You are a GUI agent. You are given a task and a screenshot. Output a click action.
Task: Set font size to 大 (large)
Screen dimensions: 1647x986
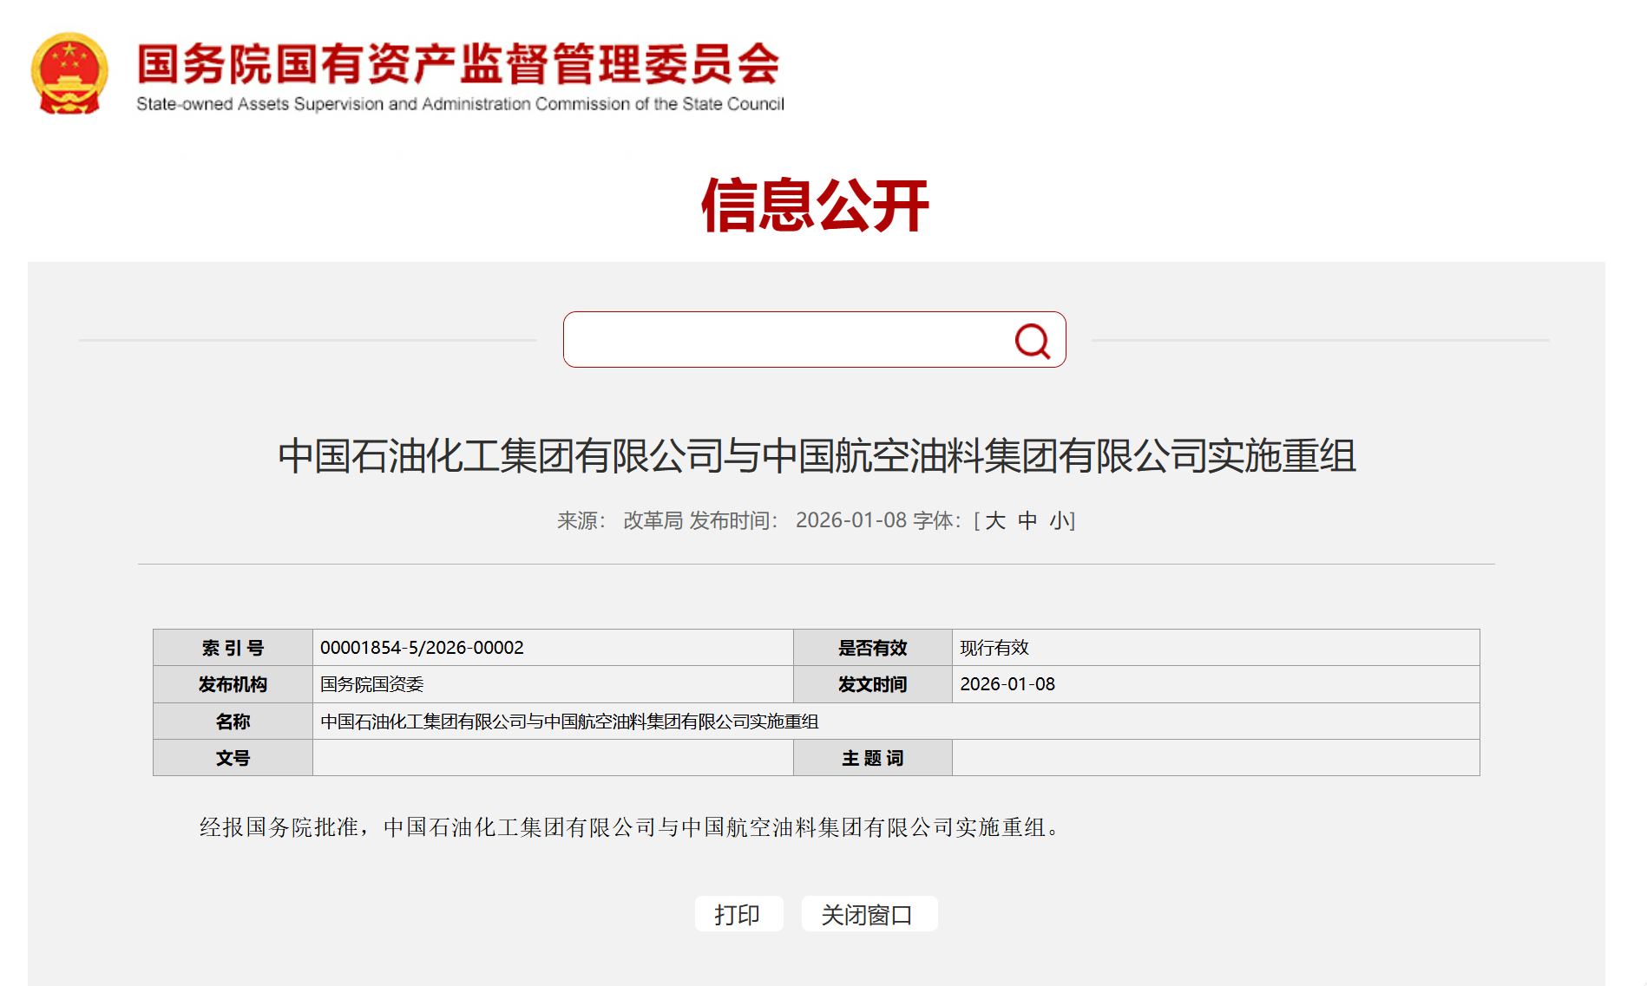(995, 520)
